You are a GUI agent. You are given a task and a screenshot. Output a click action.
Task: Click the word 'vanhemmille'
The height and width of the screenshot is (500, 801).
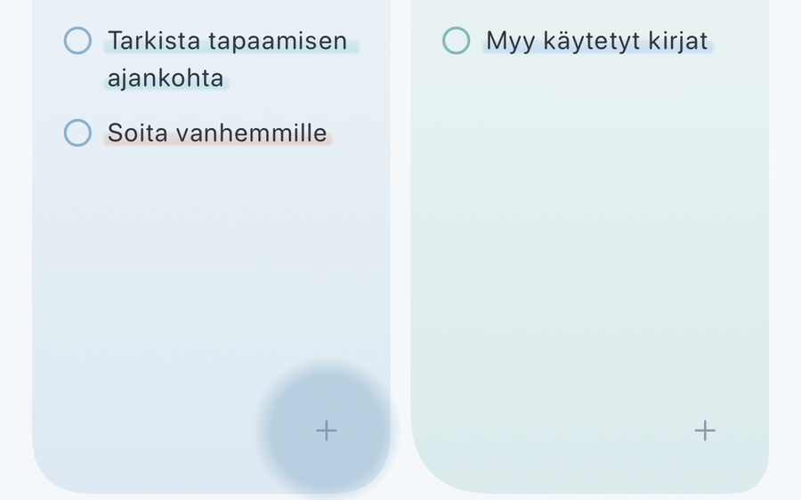[251, 133]
